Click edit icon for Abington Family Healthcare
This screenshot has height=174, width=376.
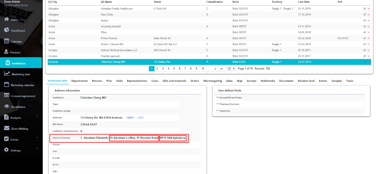pos(365,9)
